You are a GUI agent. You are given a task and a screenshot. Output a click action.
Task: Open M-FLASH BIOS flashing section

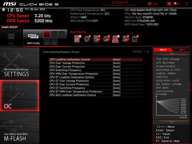pyautogui.click(x=19, y=128)
